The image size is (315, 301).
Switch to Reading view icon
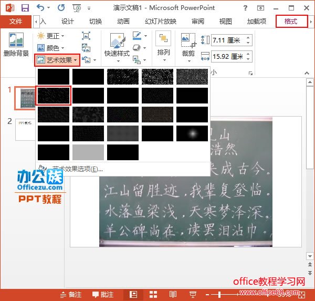point(173,295)
